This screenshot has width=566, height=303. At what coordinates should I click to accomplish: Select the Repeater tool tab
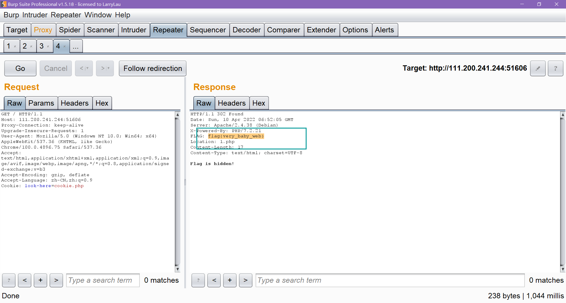coord(168,30)
